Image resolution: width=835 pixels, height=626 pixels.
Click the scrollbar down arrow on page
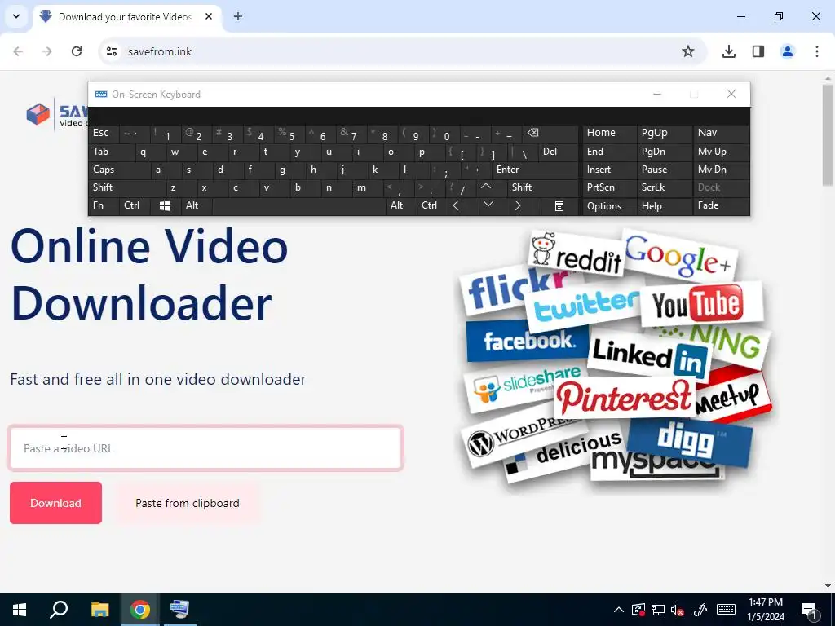[x=828, y=586]
